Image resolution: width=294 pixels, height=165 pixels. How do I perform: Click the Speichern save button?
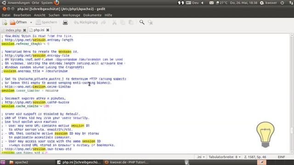(x=46, y=22)
